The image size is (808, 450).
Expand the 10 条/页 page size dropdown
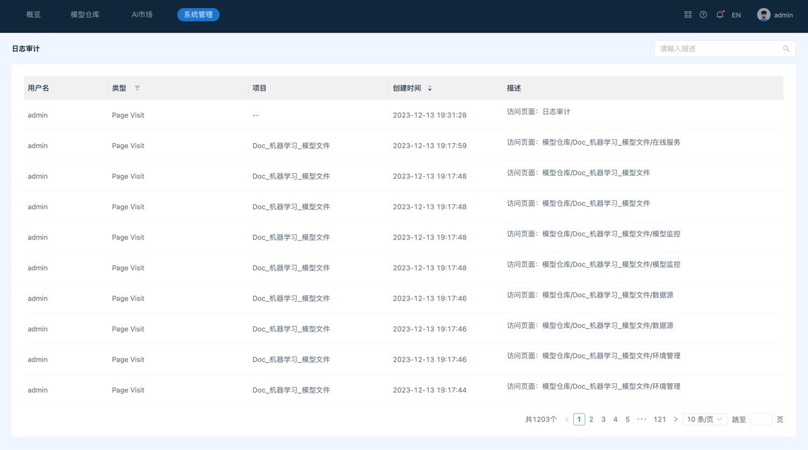tap(704, 419)
